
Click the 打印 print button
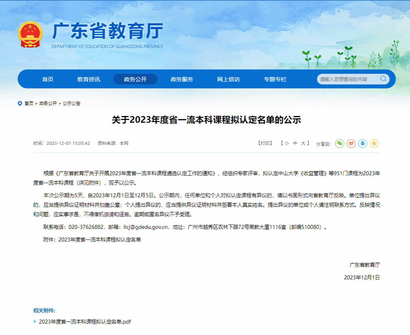pyautogui.click(x=265, y=143)
